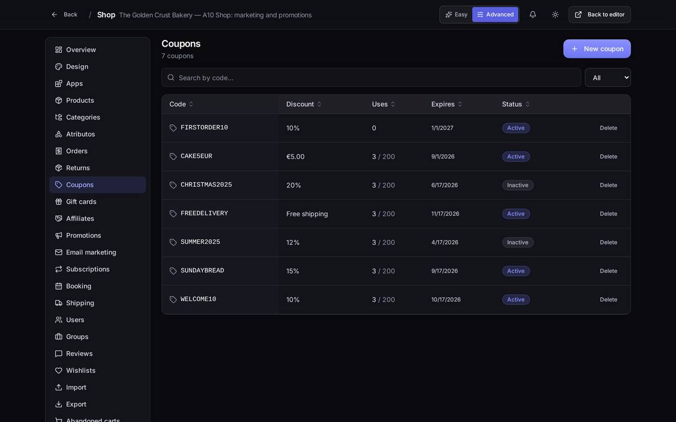
Task: Switch to Easy mode
Action: (x=456, y=15)
